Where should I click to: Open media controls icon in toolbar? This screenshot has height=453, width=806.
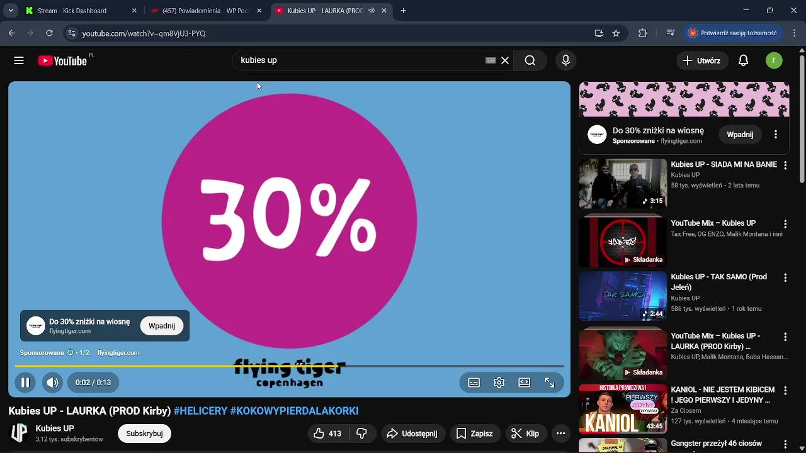tap(671, 33)
